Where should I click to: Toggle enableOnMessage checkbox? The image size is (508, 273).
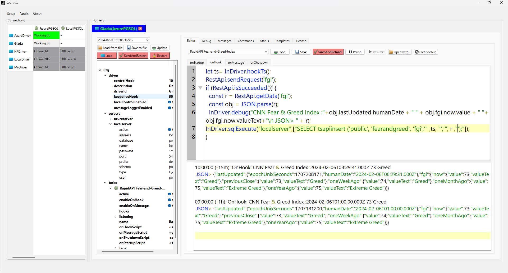[170, 206]
